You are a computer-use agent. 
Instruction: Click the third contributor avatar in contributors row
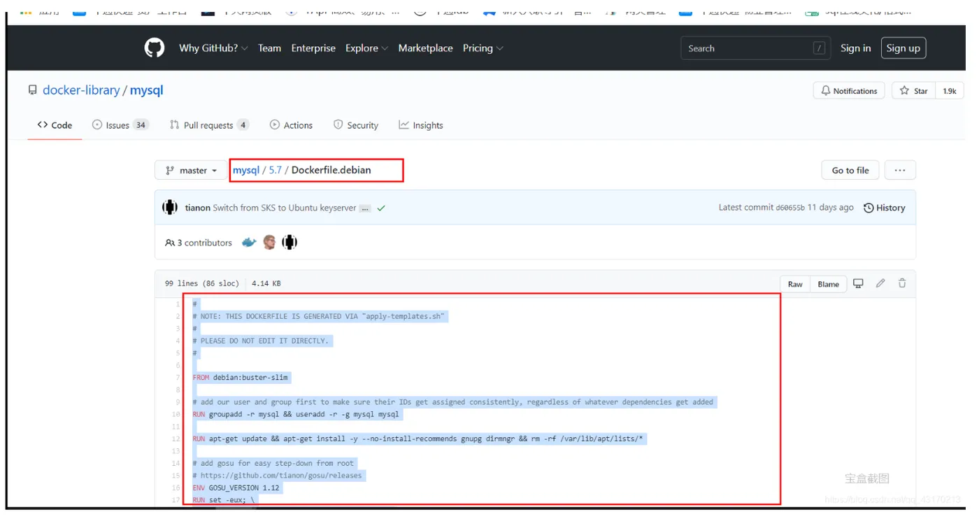click(x=290, y=243)
